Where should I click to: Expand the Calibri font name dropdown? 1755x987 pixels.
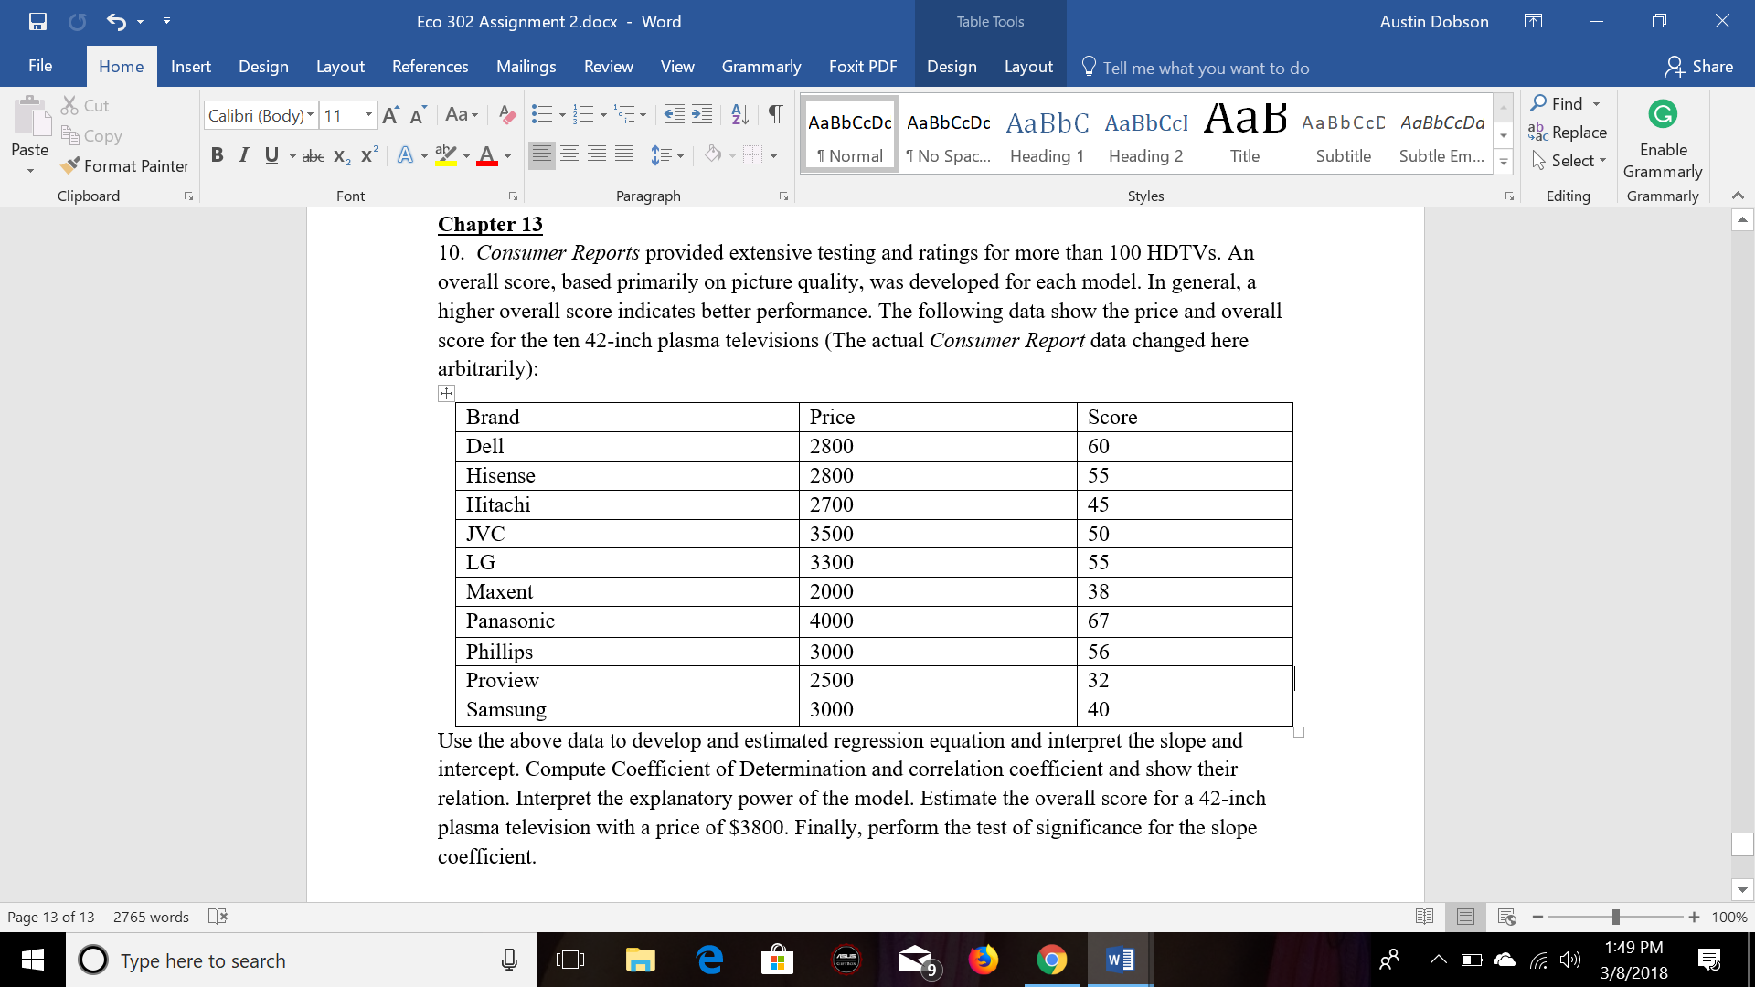(x=311, y=115)
